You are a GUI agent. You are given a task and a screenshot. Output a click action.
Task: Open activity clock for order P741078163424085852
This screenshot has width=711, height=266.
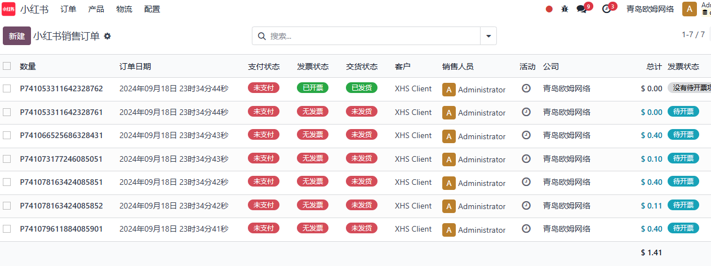[526, 206]
